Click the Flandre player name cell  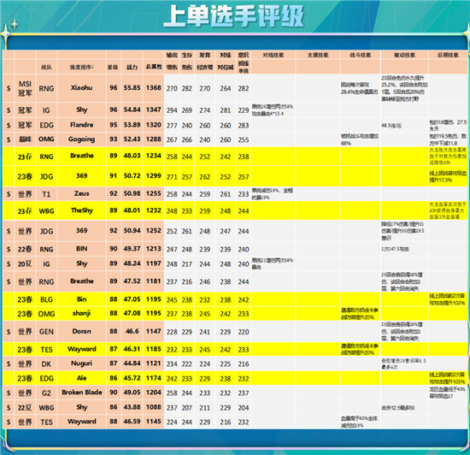click(82, 125)
